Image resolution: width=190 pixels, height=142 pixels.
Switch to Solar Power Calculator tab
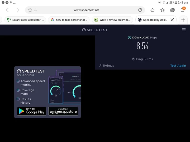click(26, 20)
